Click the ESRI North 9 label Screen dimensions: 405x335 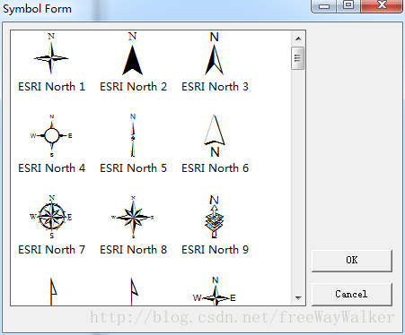tap(215, 250)
